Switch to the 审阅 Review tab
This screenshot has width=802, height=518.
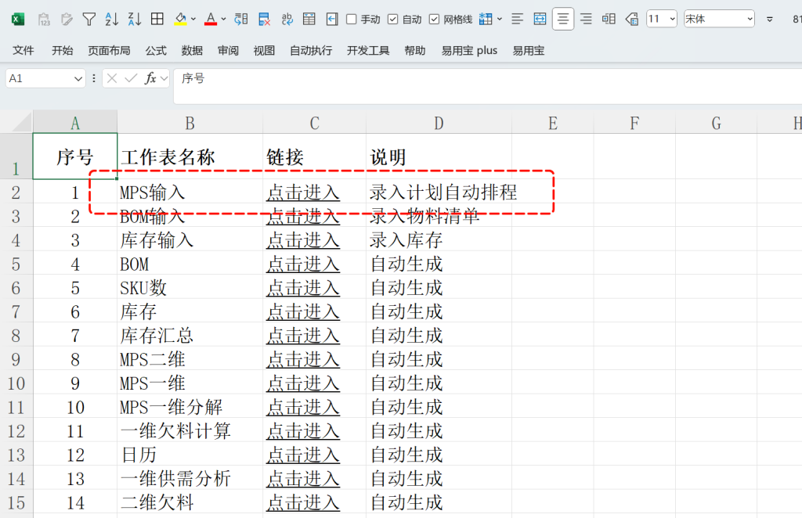click(228, 51)
